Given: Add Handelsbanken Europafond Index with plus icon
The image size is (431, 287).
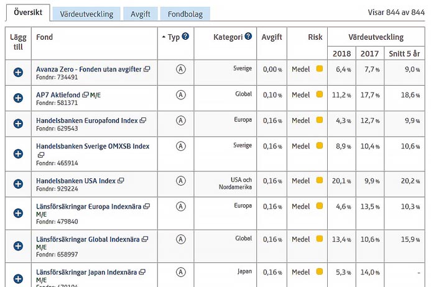Looking at the screenshot, I should pos(18,124).
